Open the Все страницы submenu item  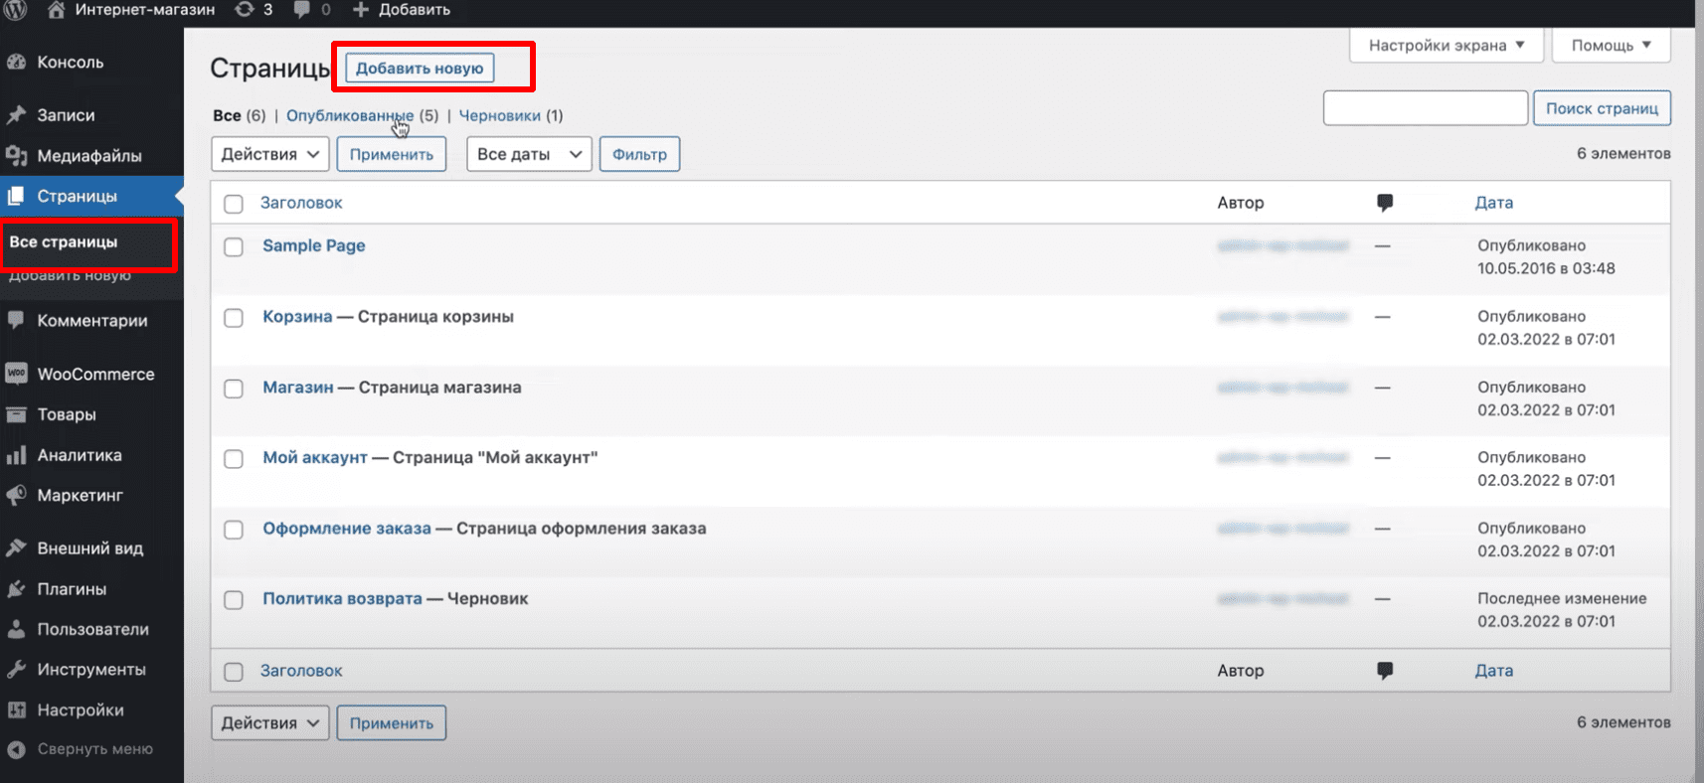(64, 241)
